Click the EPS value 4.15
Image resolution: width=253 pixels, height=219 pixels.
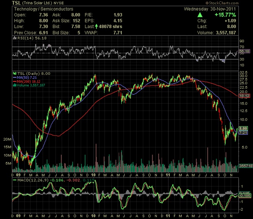118,21
